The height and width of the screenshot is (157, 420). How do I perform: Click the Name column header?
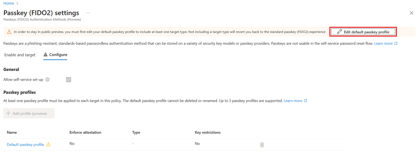12,132
